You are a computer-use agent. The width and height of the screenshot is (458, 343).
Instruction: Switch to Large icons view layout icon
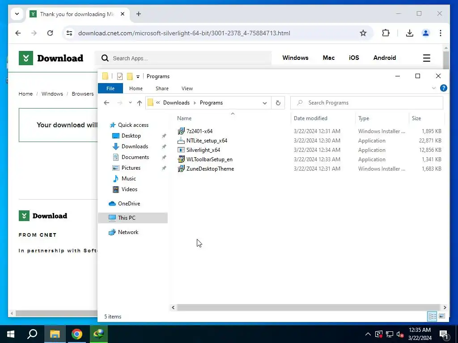pyautogui.click(x=442, y=316)
